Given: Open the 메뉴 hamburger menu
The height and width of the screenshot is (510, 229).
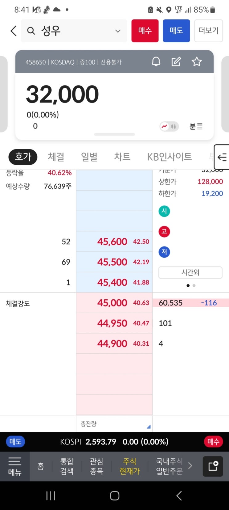Looking at the screenshot, I should [x=14, y=466].
